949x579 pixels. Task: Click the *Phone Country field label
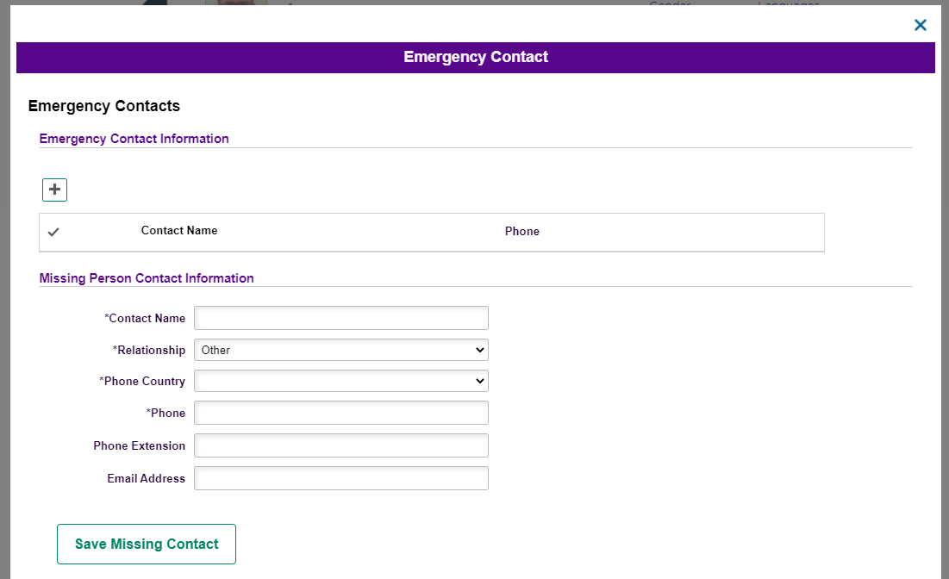[142, 382]
